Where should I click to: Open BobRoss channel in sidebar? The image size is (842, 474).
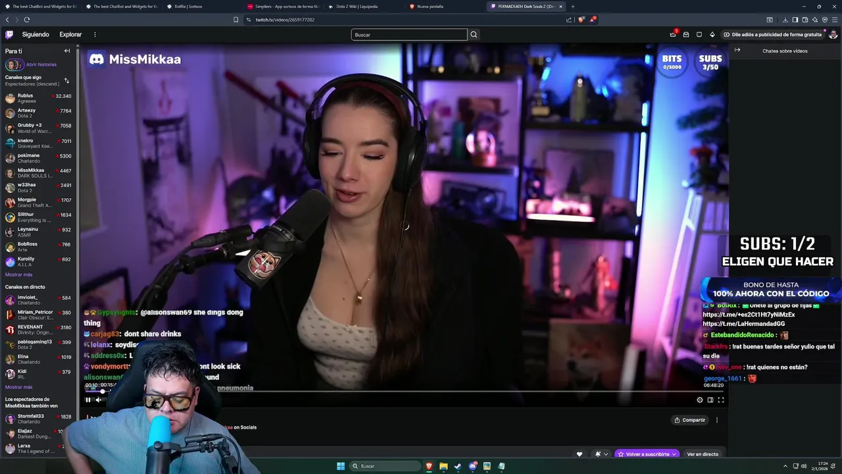point(38,247)
